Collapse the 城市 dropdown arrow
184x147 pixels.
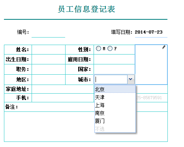131,79
